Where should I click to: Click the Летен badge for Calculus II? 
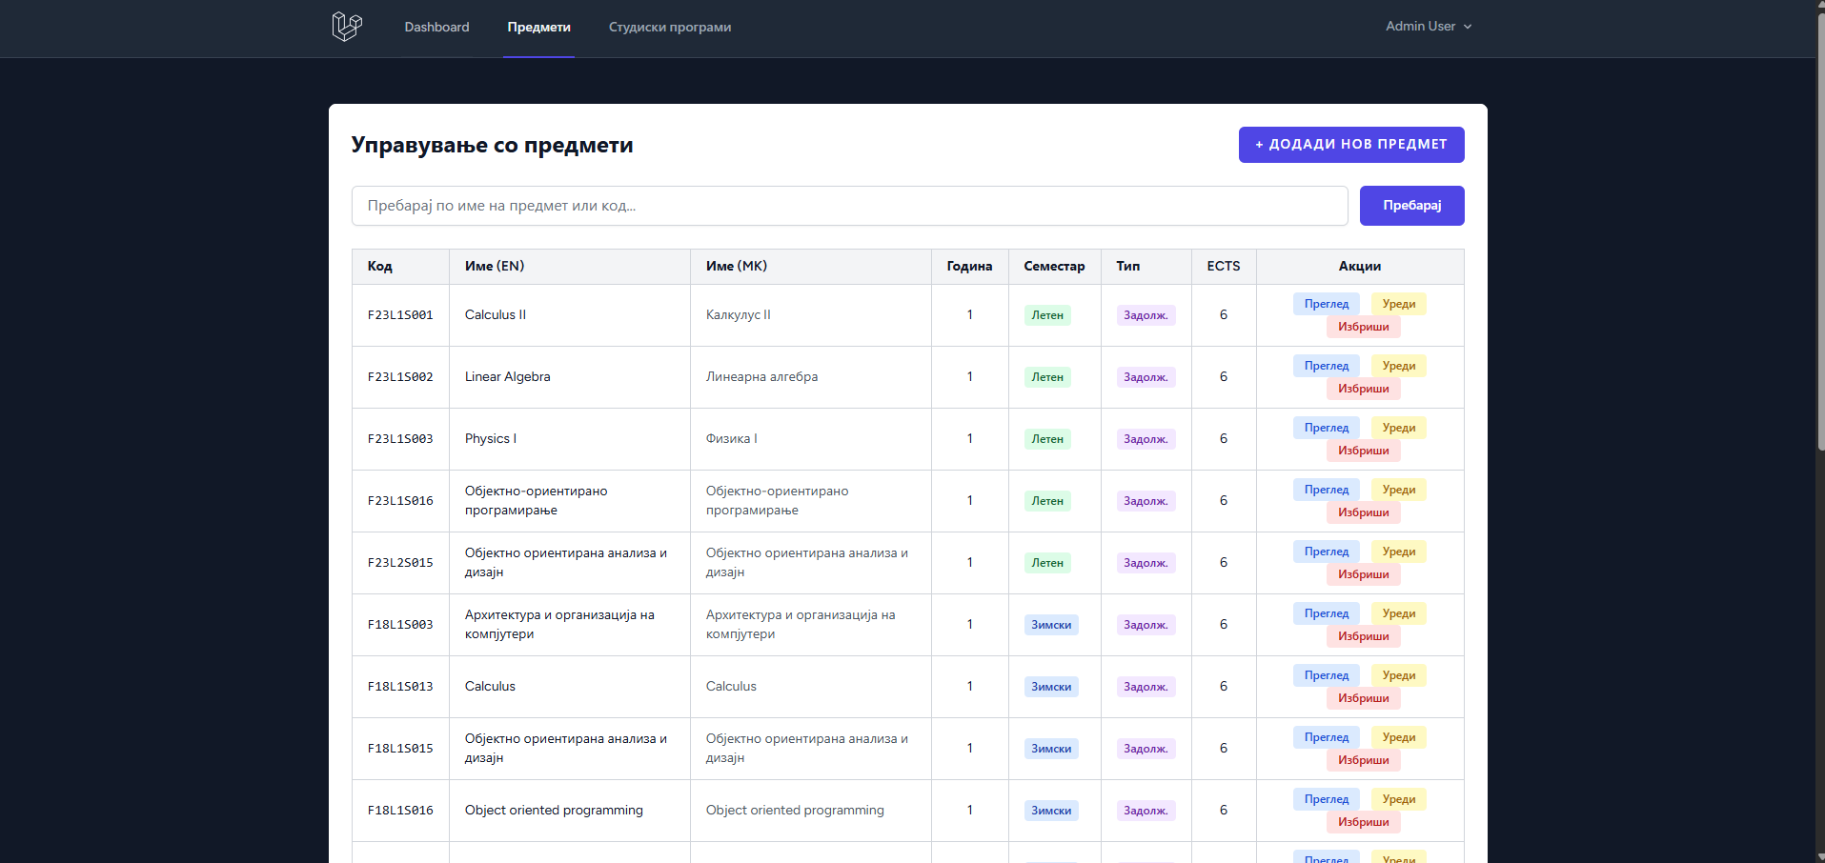1046,315
